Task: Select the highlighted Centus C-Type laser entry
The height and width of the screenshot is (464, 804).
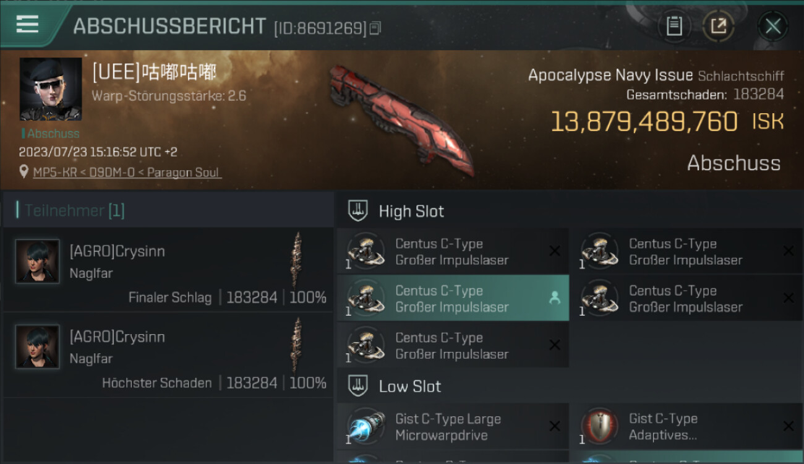Action: click(453, 299)
